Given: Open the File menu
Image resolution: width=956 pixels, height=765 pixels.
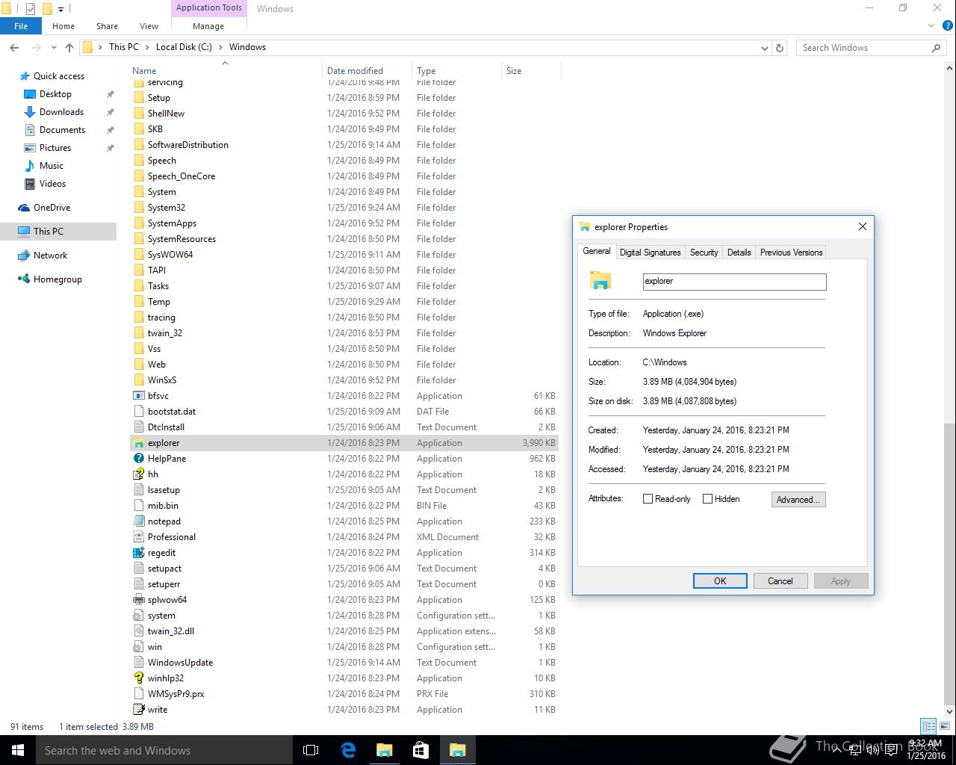Looking at the screenshot, I should 21,26.
